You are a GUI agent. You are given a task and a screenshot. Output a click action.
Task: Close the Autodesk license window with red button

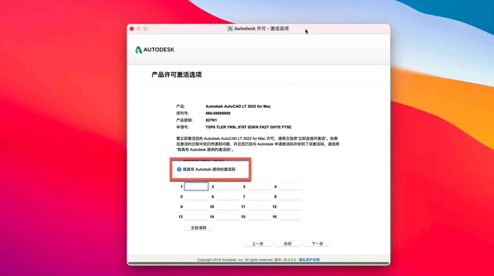coord(132,29)
